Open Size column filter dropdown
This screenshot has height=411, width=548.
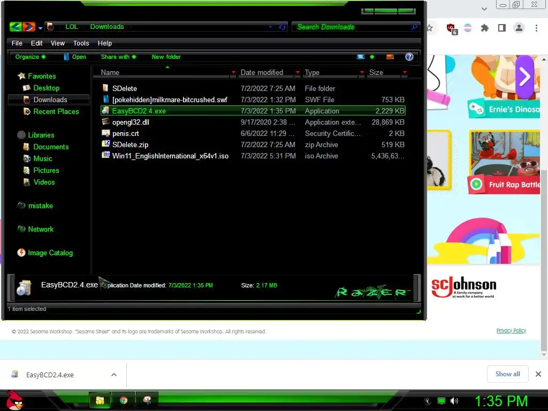(405, 72)
